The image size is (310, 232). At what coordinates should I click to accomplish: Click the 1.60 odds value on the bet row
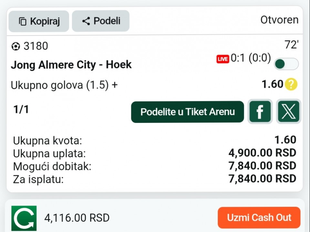pos(272,84)
